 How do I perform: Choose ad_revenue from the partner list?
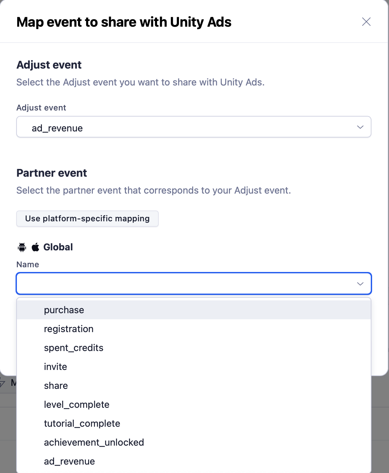pyautogui.click(x=70, y=462)
